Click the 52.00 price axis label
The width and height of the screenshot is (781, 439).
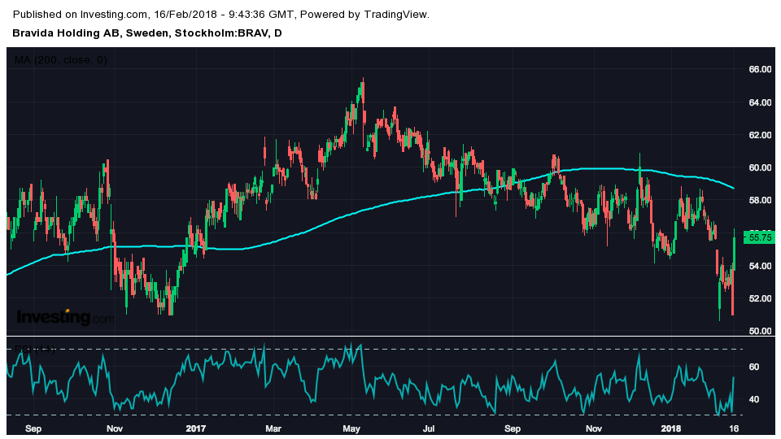pos(760,298)
